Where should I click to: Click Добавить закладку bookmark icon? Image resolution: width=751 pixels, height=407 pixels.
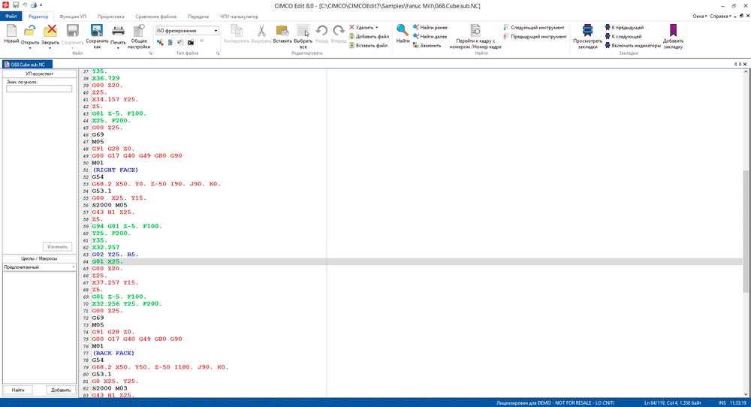(673, 31)
